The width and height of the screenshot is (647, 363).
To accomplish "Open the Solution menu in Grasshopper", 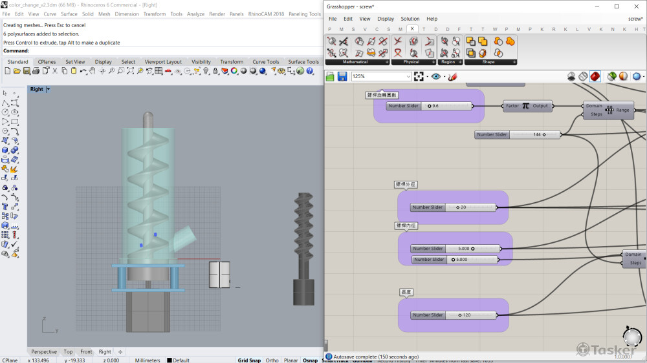I will (x=410, y=19).
